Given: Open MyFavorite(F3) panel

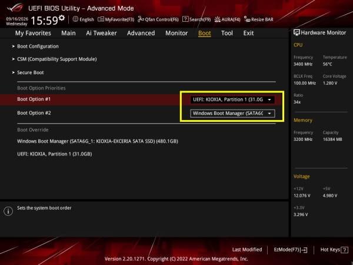Looking at the screenshot, I should (116, 19).
